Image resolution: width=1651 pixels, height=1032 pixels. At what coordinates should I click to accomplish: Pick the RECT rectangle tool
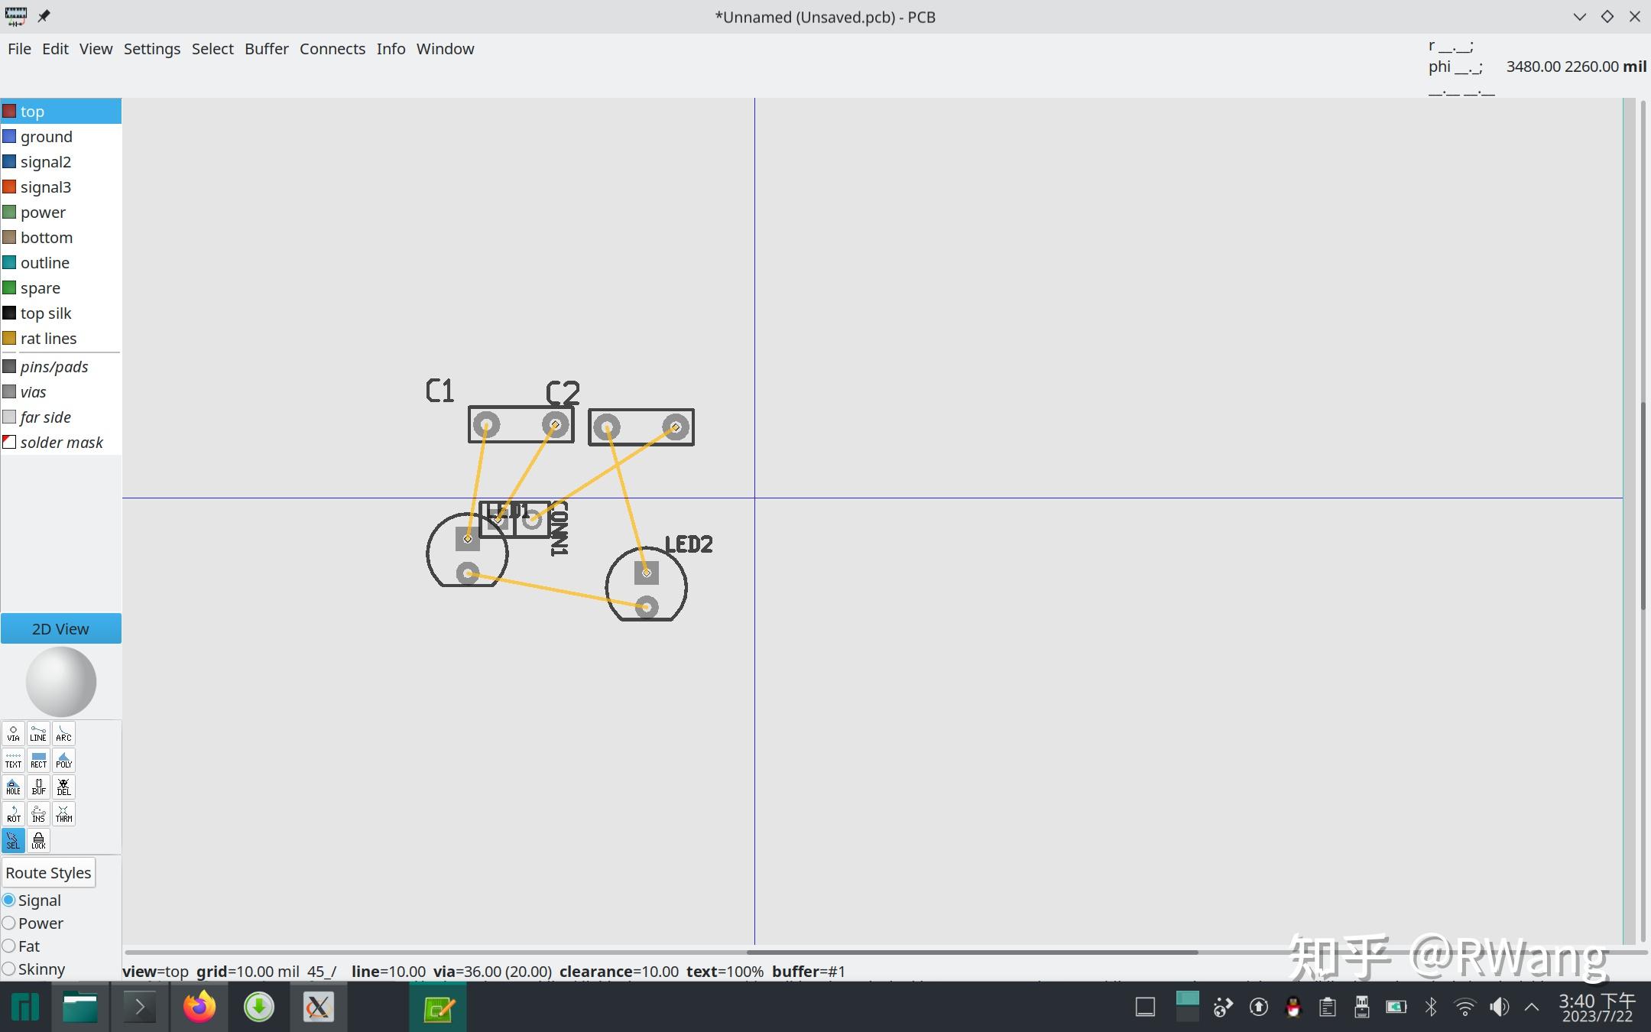(38, 761)
